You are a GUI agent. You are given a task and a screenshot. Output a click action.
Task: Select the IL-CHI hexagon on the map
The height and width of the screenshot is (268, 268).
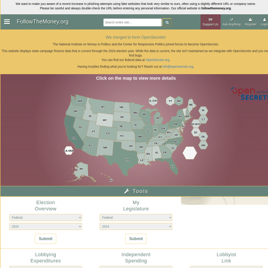pyautogui.click(x=153, y=100)
